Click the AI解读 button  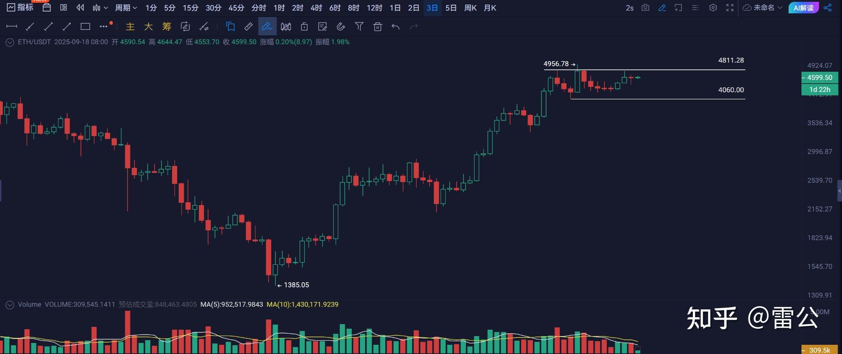pos(803,8)
